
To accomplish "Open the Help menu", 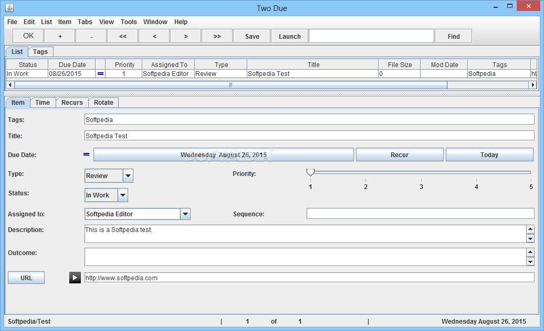I will 181,22.
